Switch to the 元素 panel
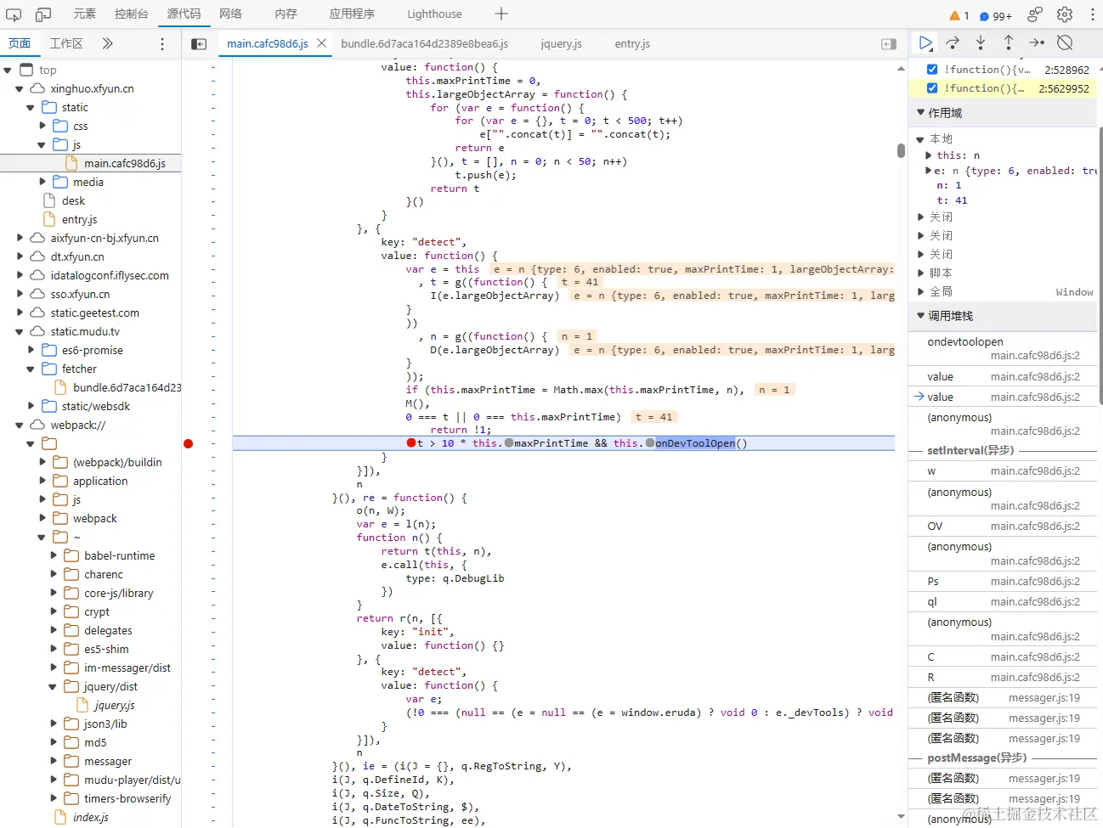 coord(84,14)
